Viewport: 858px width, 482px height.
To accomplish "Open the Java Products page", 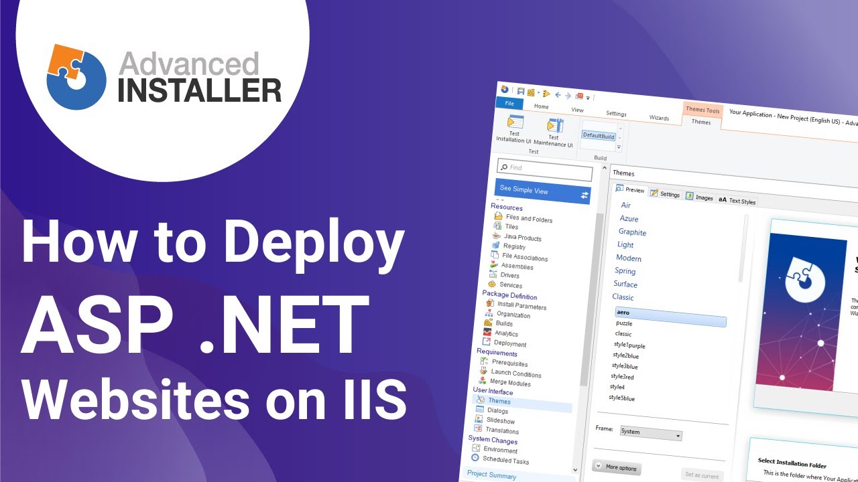I will coord(522,238).
